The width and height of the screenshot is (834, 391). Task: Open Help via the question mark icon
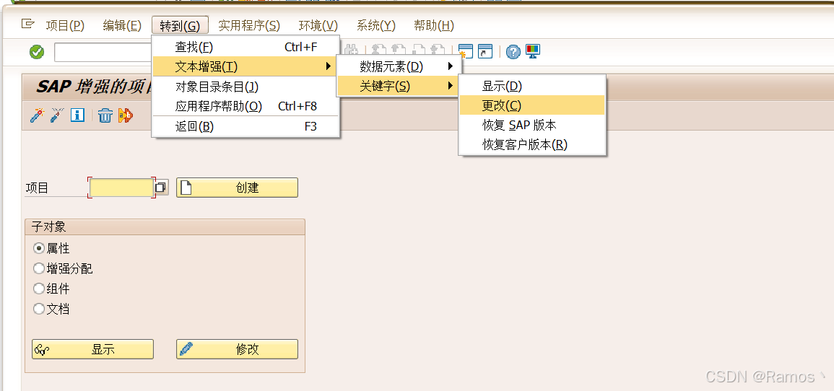(513, 51)
